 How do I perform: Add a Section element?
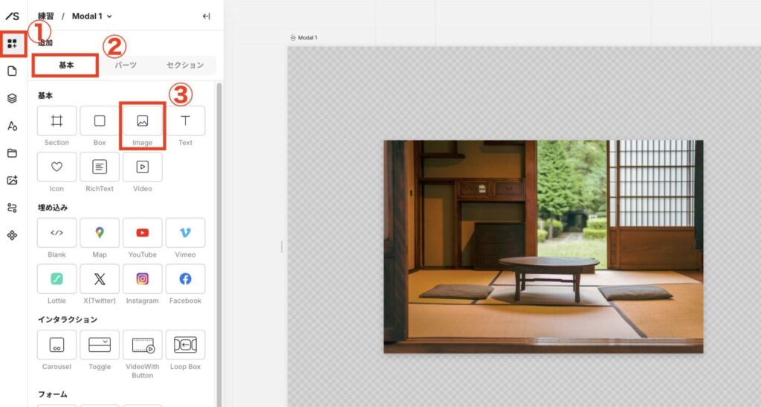pos(56,121)
